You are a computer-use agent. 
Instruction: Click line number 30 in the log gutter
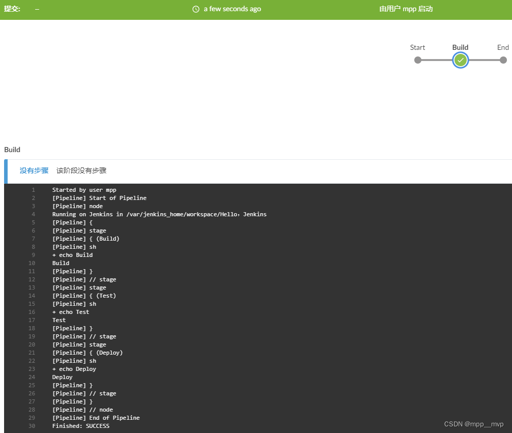32,426
